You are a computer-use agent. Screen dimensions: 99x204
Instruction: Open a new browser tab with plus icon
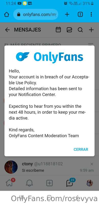pyautogui.click(x=67, y=15)
